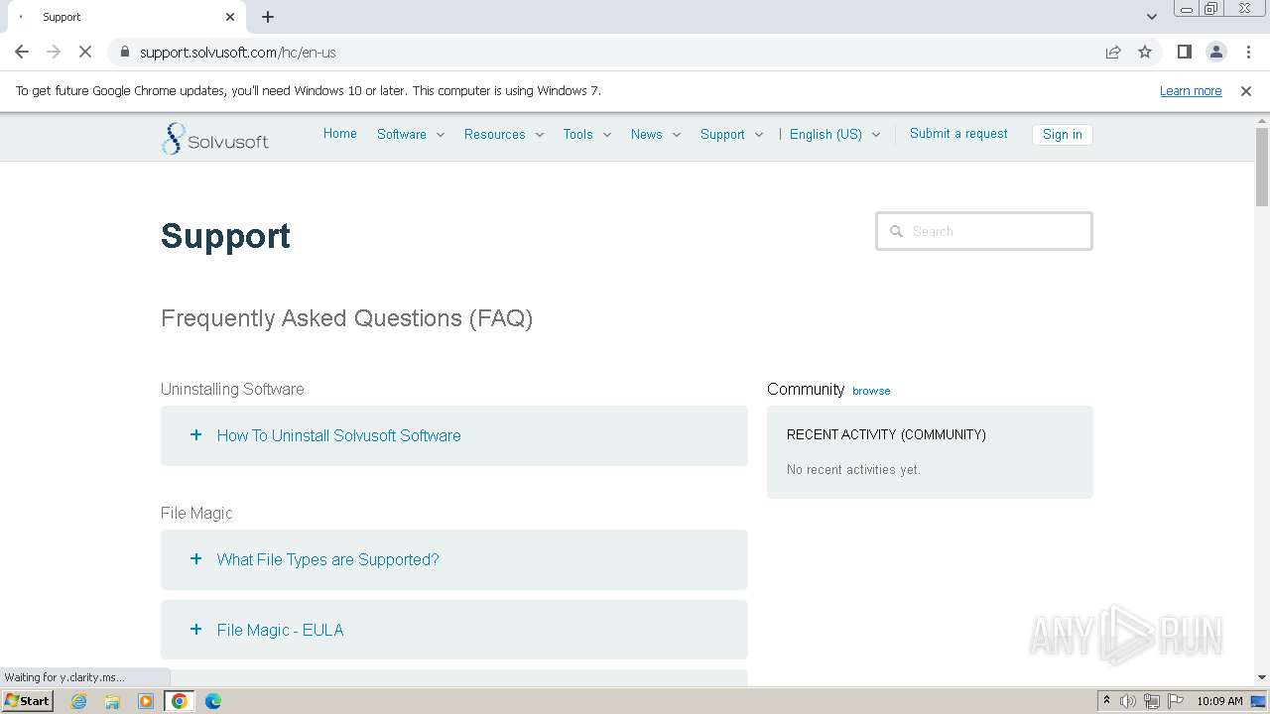Click the Chrome taskbar icon
This screenshot has height=714, width=1270.
pos(180,701)
